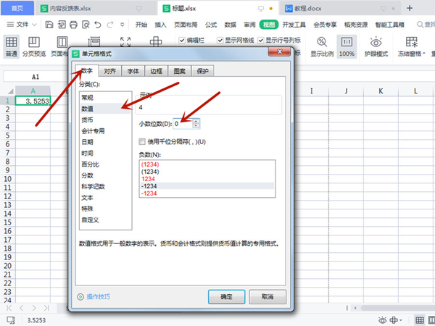Click the 100% zoom reset icon

347,43
